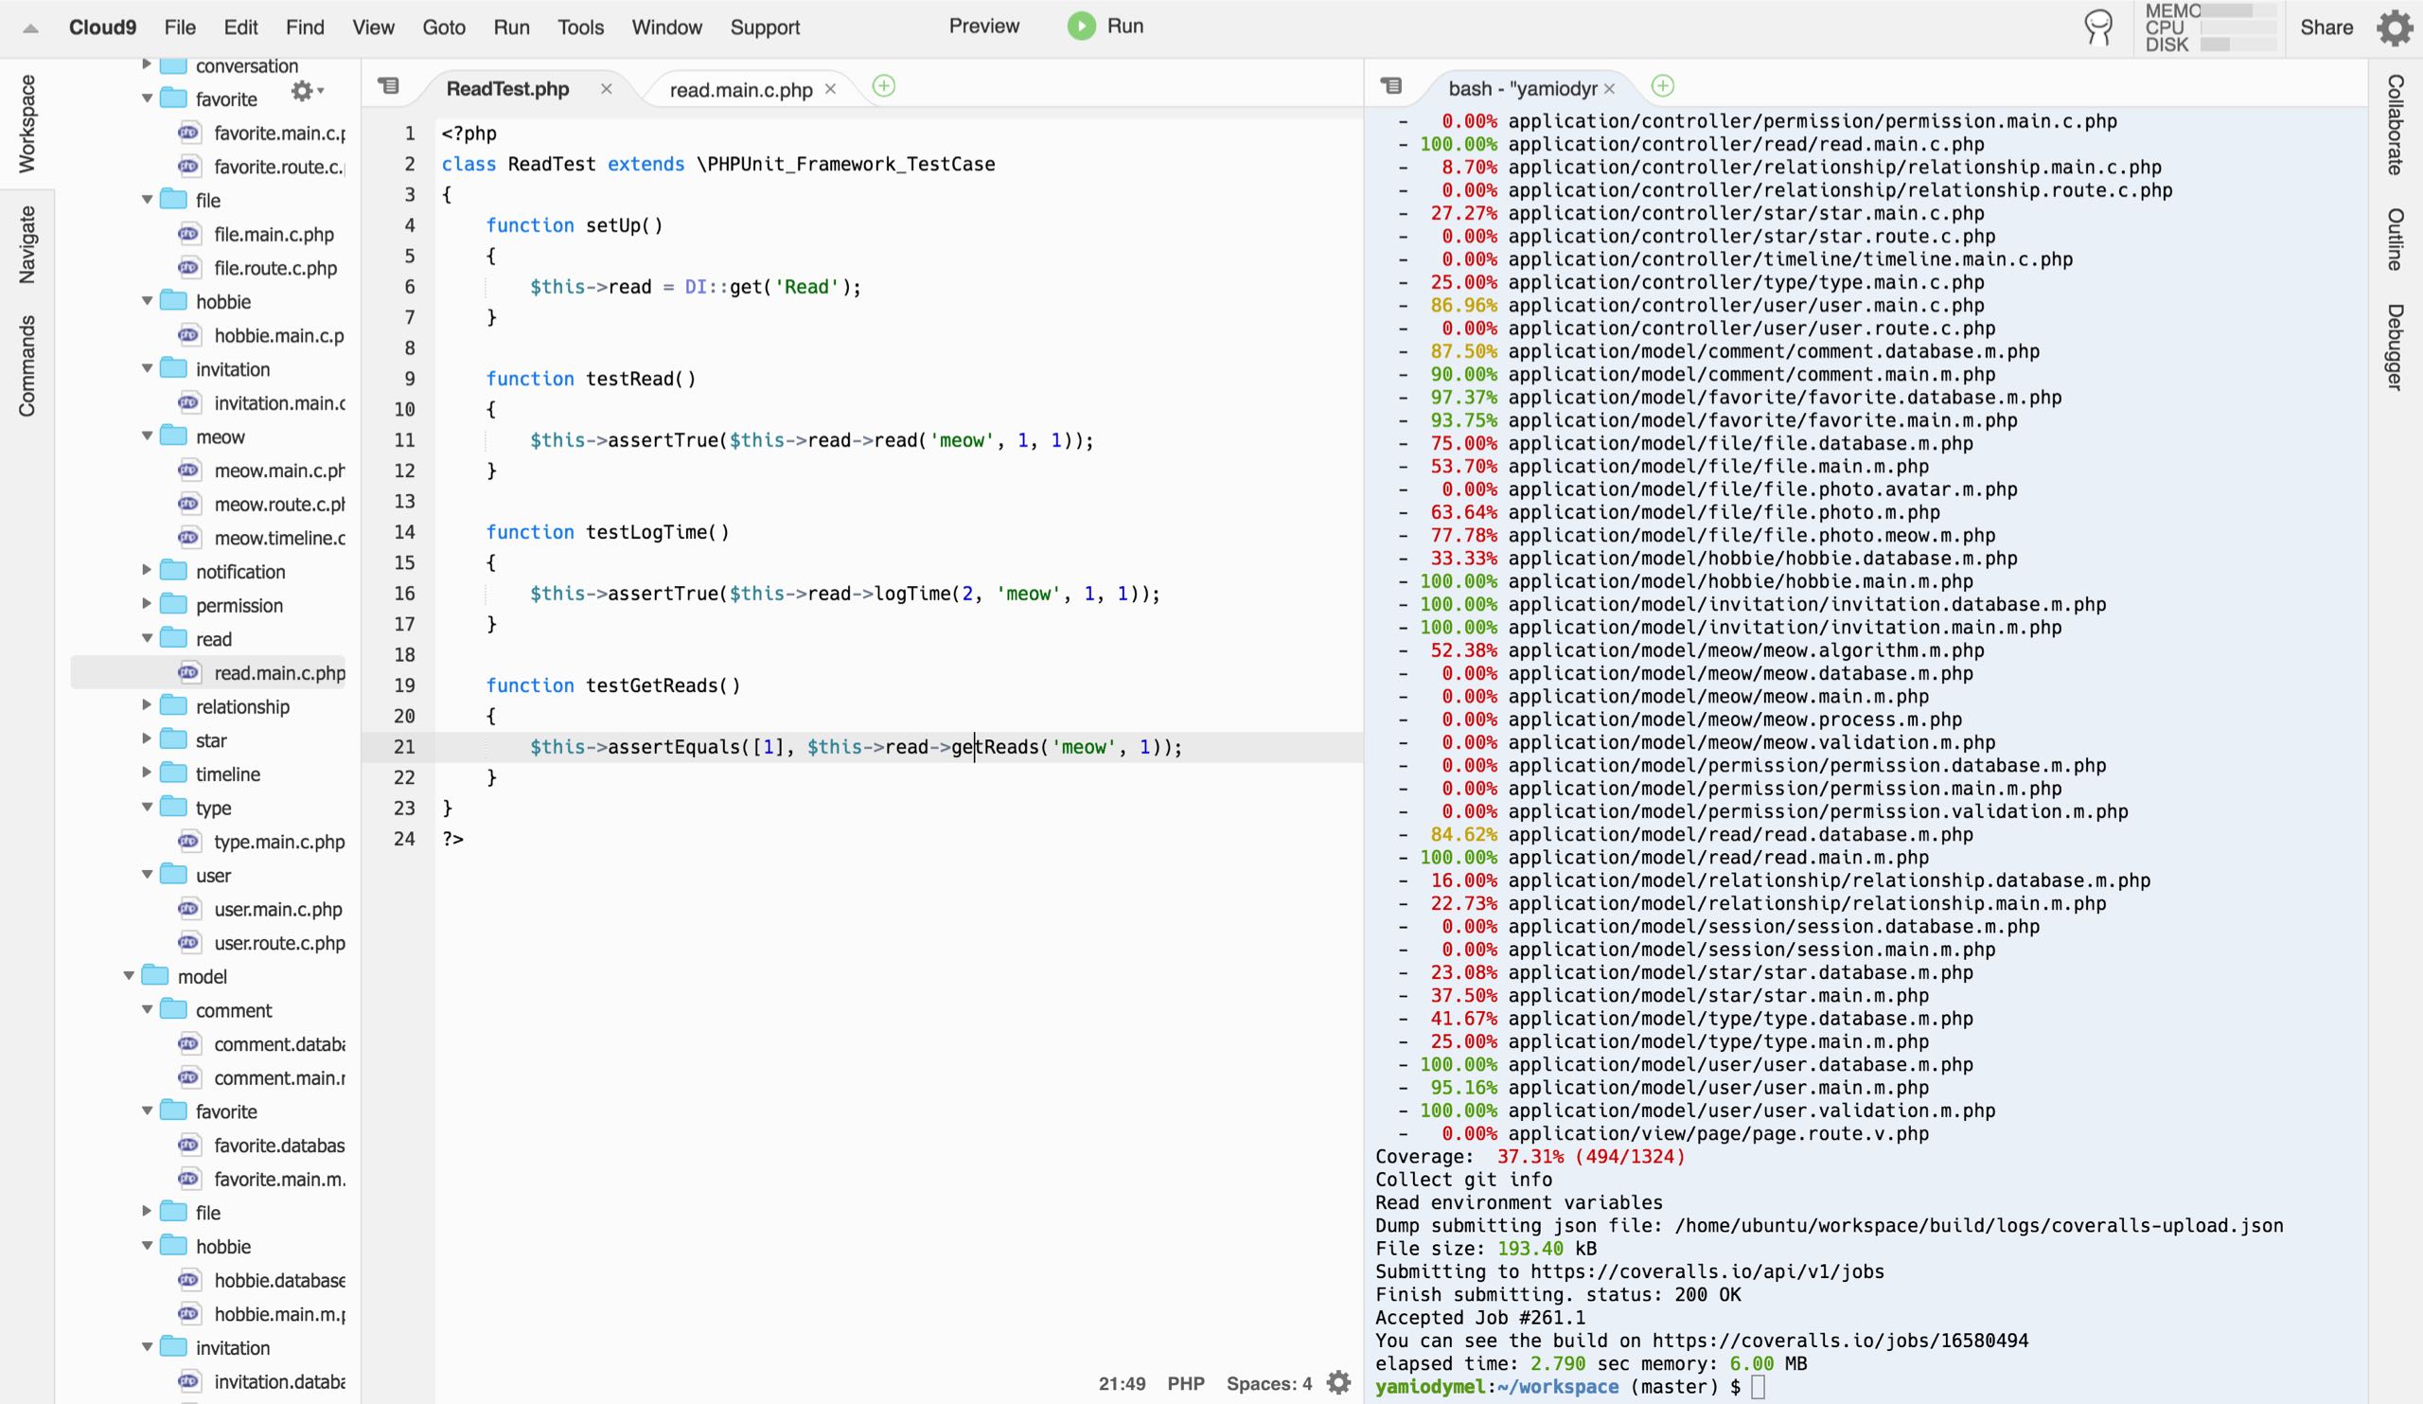Open editor pane tab list menu icon
This screenshot has height=1404, width=2423.
[x=388, y=86]
